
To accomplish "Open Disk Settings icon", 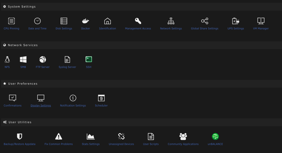I will [64, 21].
